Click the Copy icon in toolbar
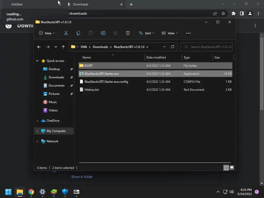This screenshot has height=198, width=264. pos(78,33)
